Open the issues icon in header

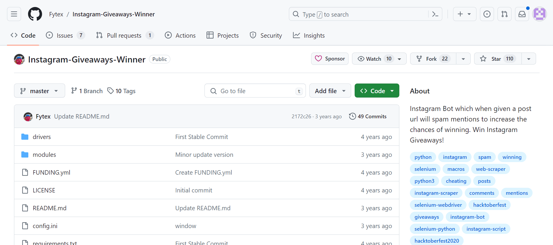point(487,14)
